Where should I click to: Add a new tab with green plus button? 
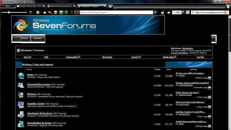[110, 6]
